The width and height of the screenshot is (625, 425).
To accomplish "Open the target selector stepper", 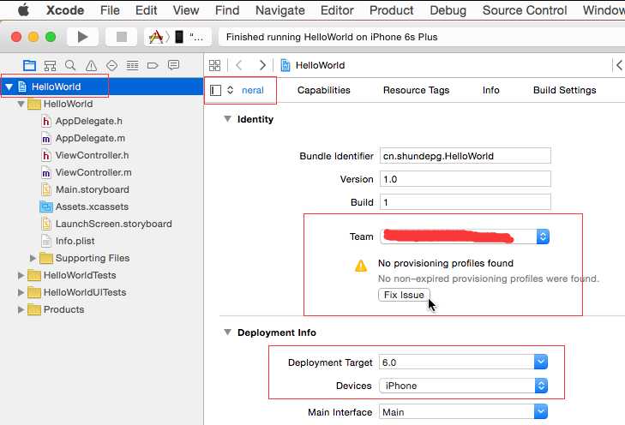I will tap(230, 90).
